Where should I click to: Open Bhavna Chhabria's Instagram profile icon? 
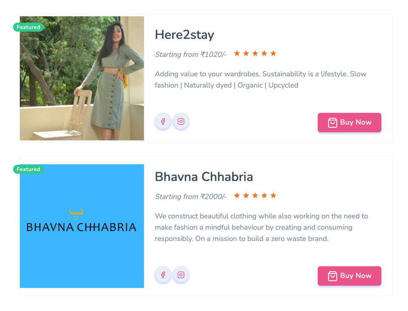[181, 275]
